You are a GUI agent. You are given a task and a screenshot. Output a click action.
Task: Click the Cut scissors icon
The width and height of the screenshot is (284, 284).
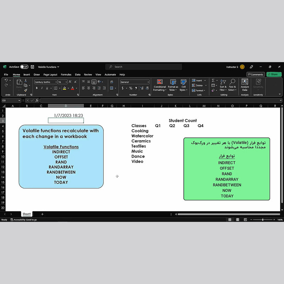25,81
